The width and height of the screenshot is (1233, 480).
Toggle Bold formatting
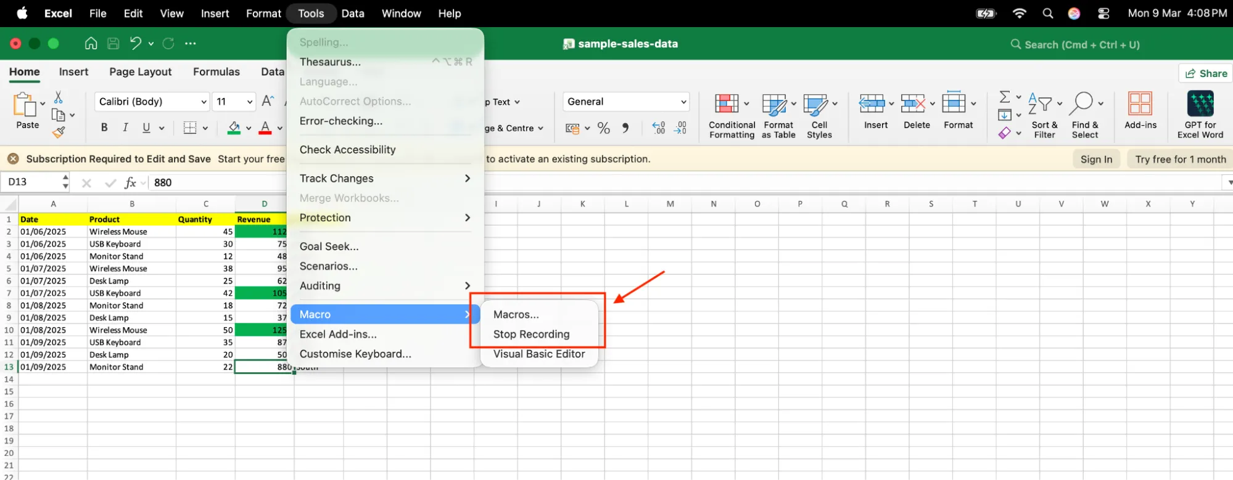(104, 128)
